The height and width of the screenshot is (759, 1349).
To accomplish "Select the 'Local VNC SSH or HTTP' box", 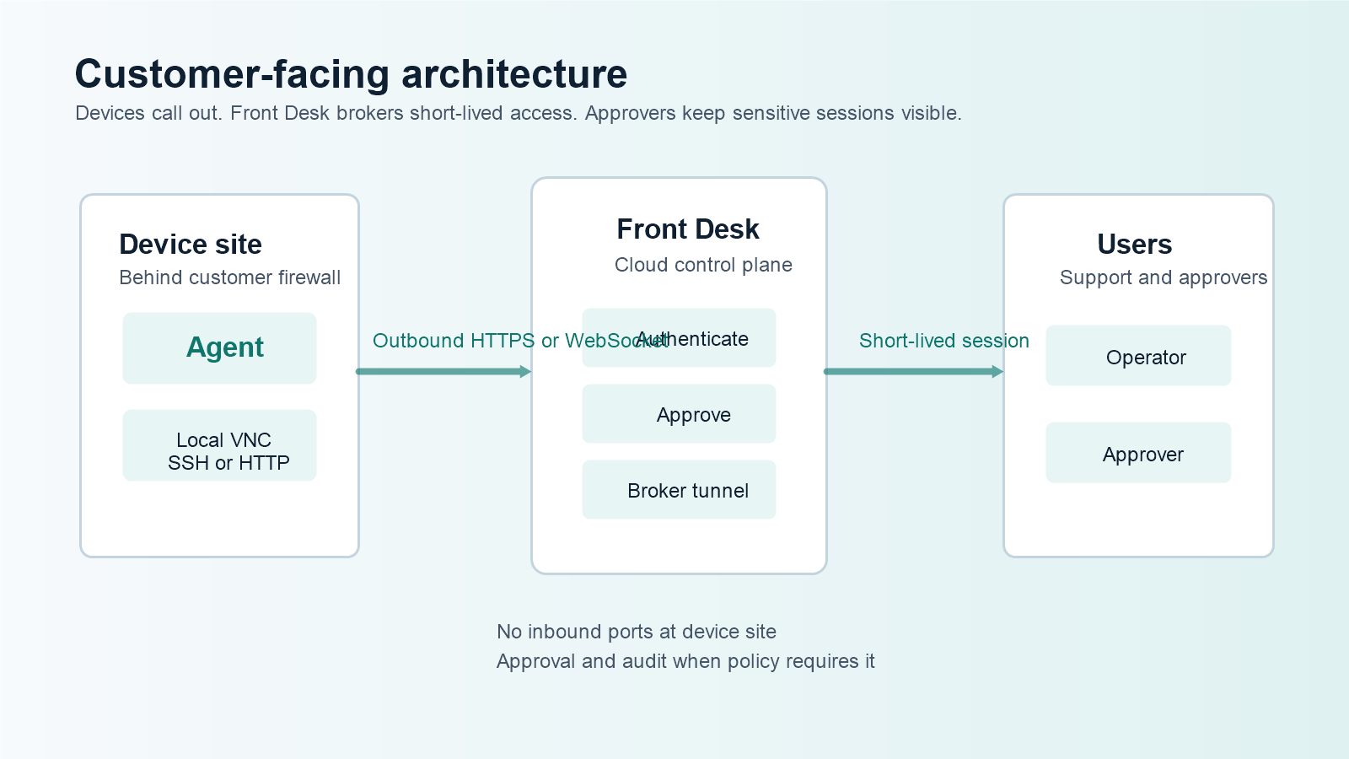I will (x=219, y=445).
